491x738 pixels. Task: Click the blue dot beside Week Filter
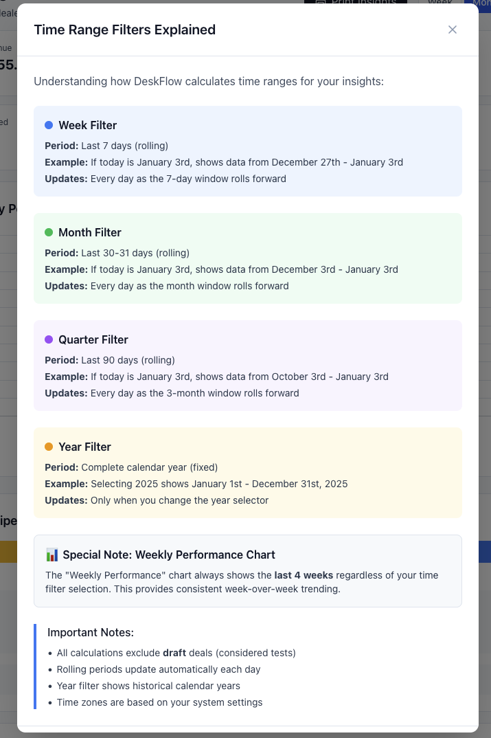pyautogui.click(x=49, y=125)
